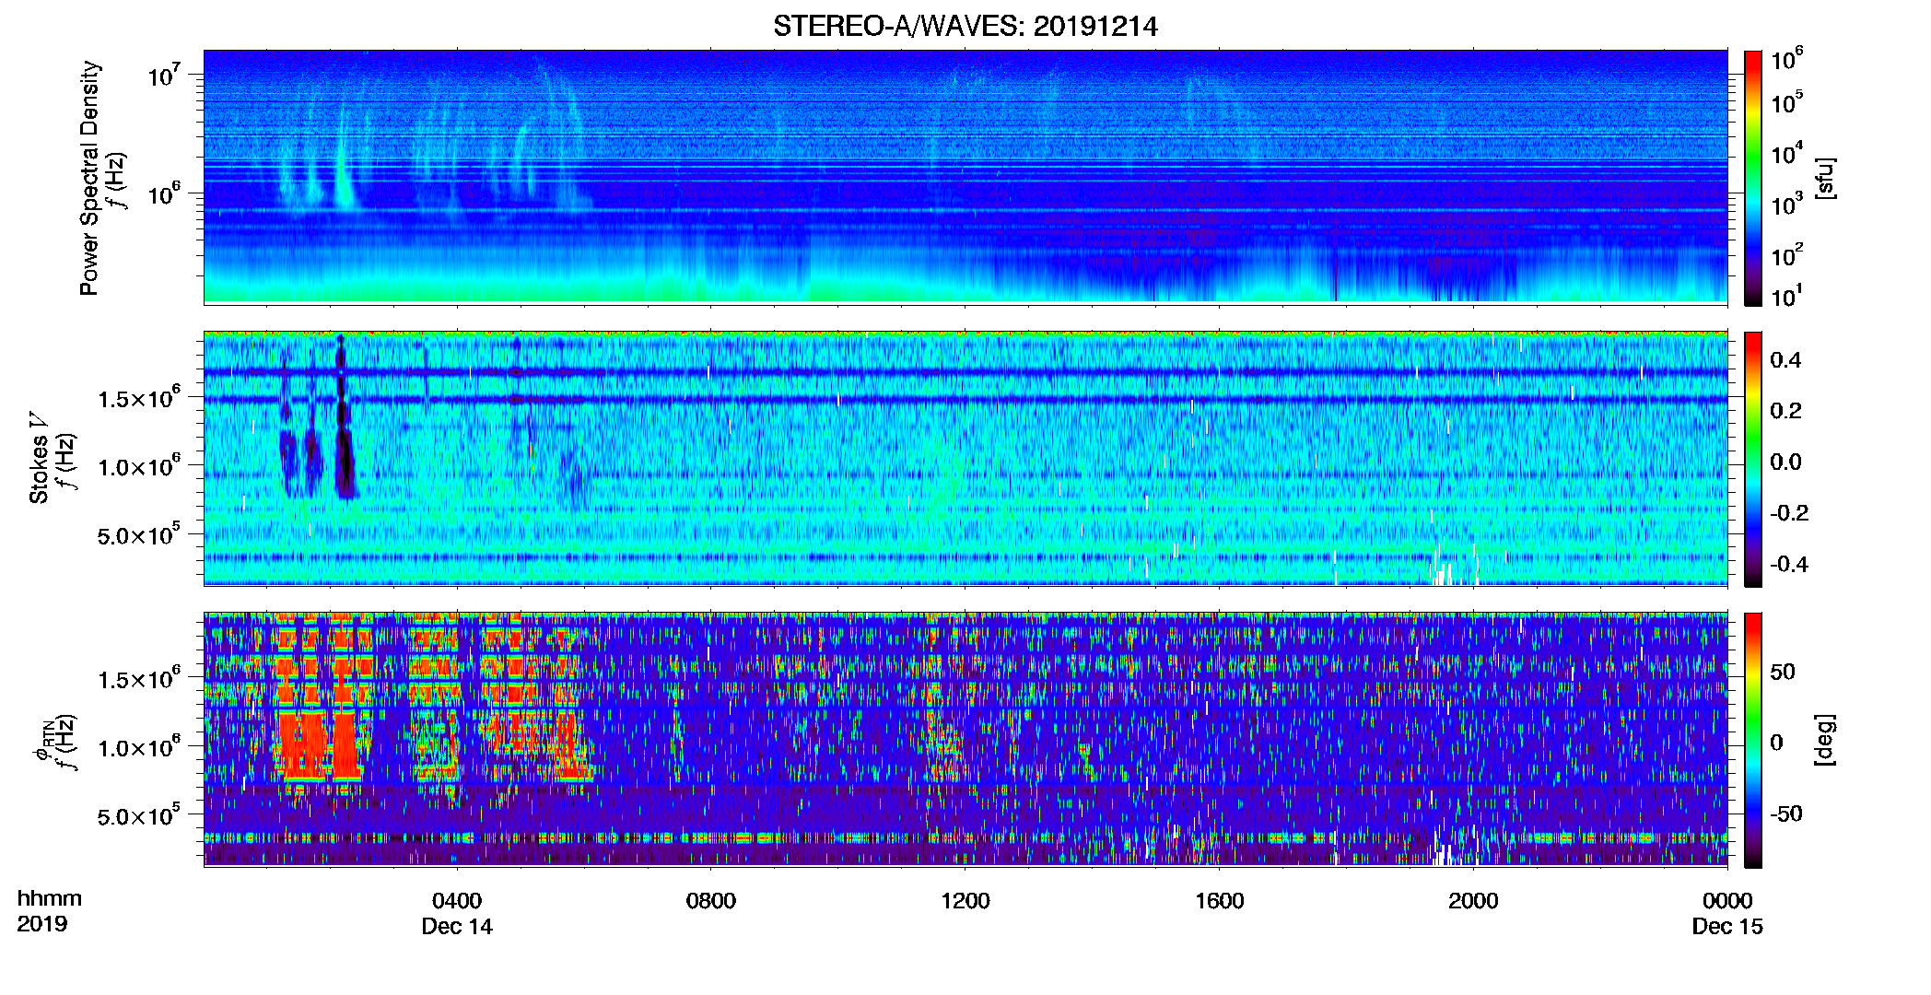Click the 10^4 label on sfu color bar
The image size is (1931, 995).
[1786, 154]
